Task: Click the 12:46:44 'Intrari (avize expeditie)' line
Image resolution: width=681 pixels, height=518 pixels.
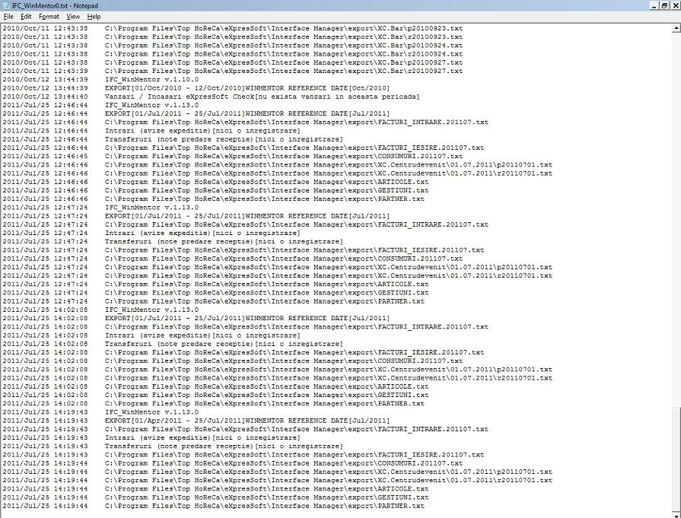Action: click(151, 131)
